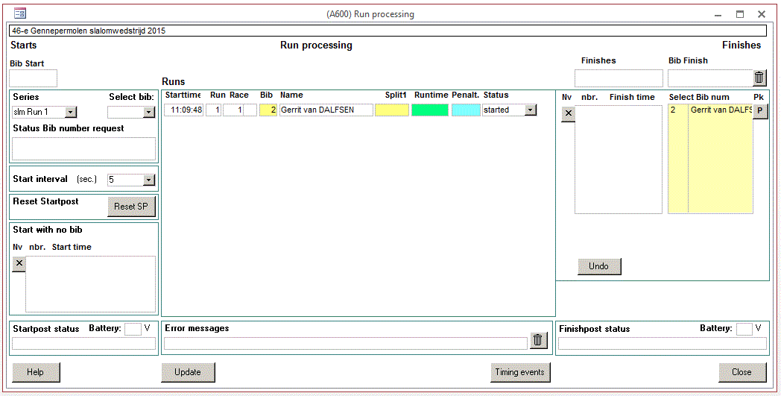Click the Race field showing 1

click(x=233, y=110)
